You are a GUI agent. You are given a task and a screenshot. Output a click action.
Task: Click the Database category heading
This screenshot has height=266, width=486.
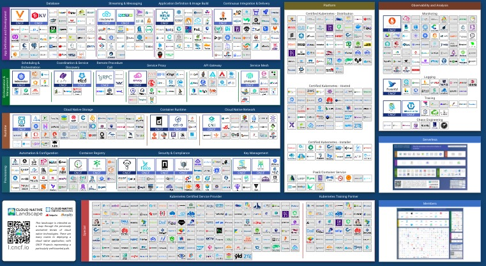coord(53,3)
